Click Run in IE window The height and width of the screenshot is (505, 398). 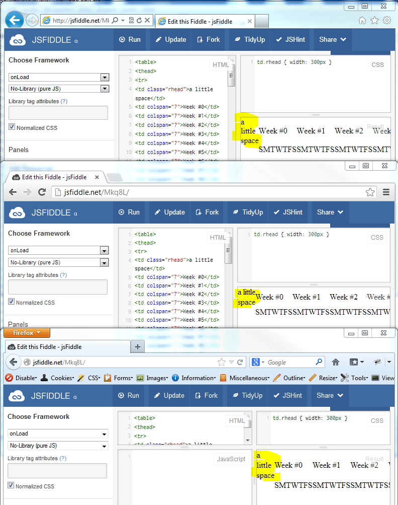130,40
